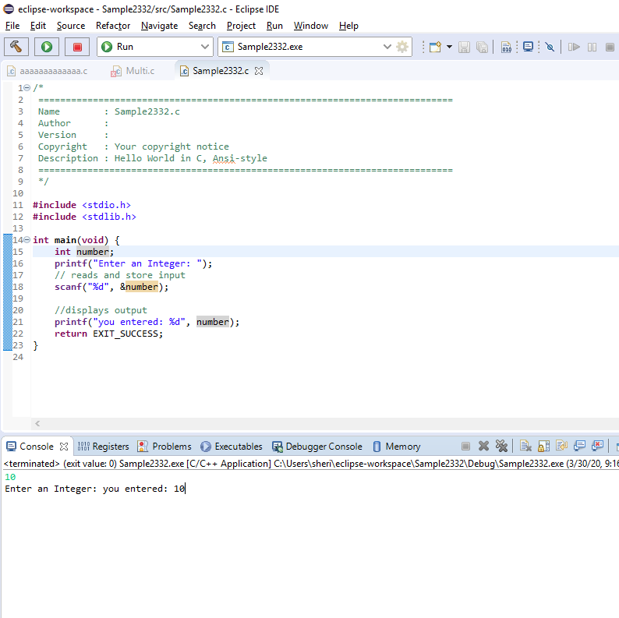Click Remove Launch X in the console toolbar

point(483,447)
